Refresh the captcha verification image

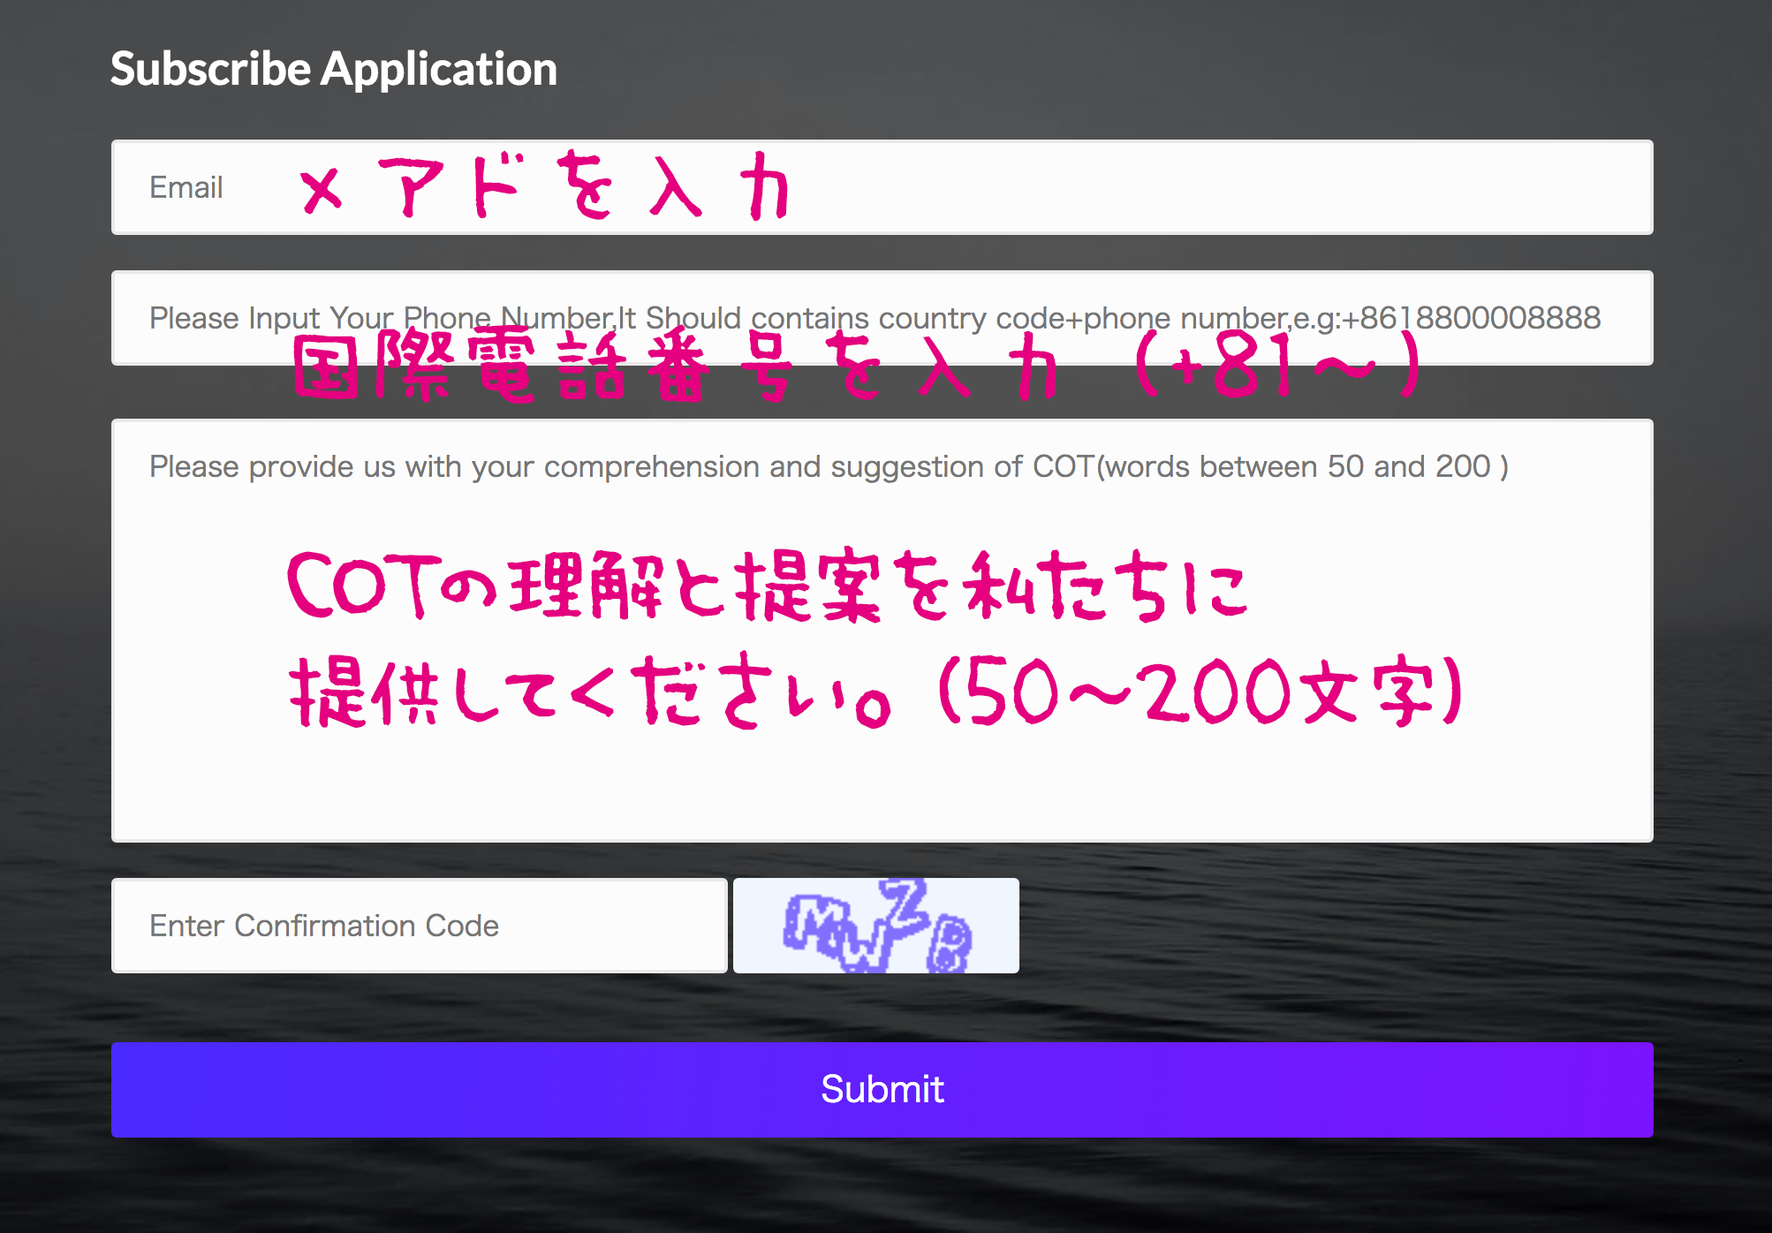[x=875, y=926]
